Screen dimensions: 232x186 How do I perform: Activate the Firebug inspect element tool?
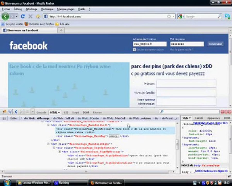point(10,112)
